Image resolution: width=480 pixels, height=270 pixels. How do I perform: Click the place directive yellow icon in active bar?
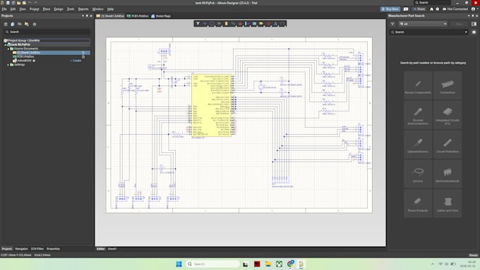coord(261,23)
